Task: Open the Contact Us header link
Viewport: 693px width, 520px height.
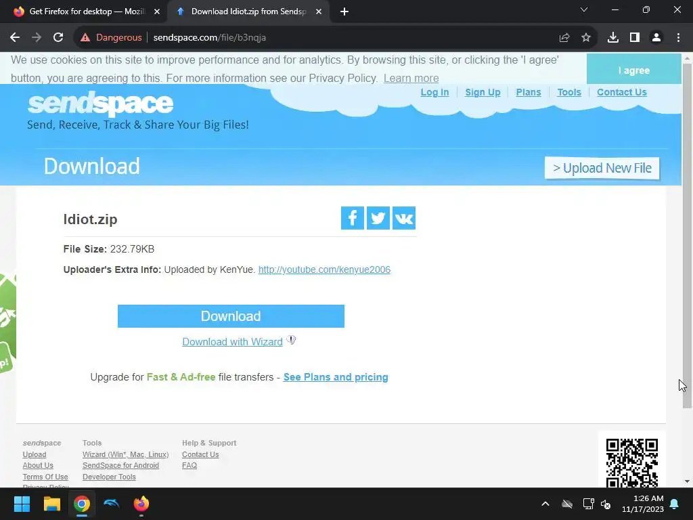Action: [x=621, y=92]
